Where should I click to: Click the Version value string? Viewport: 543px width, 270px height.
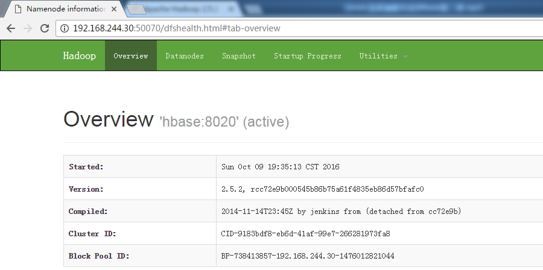coord(322,189)
